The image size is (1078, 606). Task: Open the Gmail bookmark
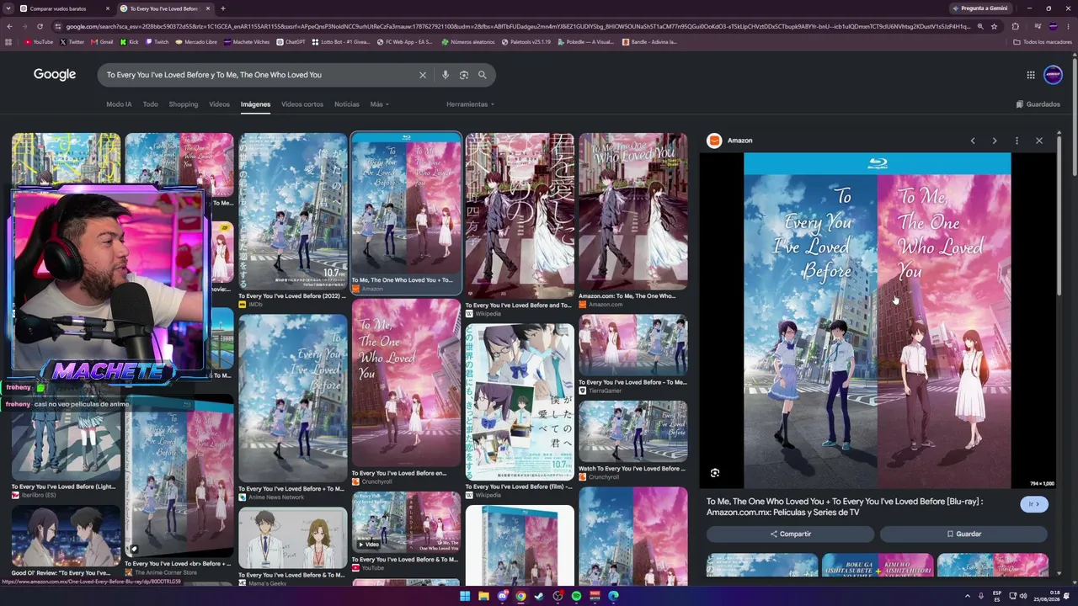(102, 42)
